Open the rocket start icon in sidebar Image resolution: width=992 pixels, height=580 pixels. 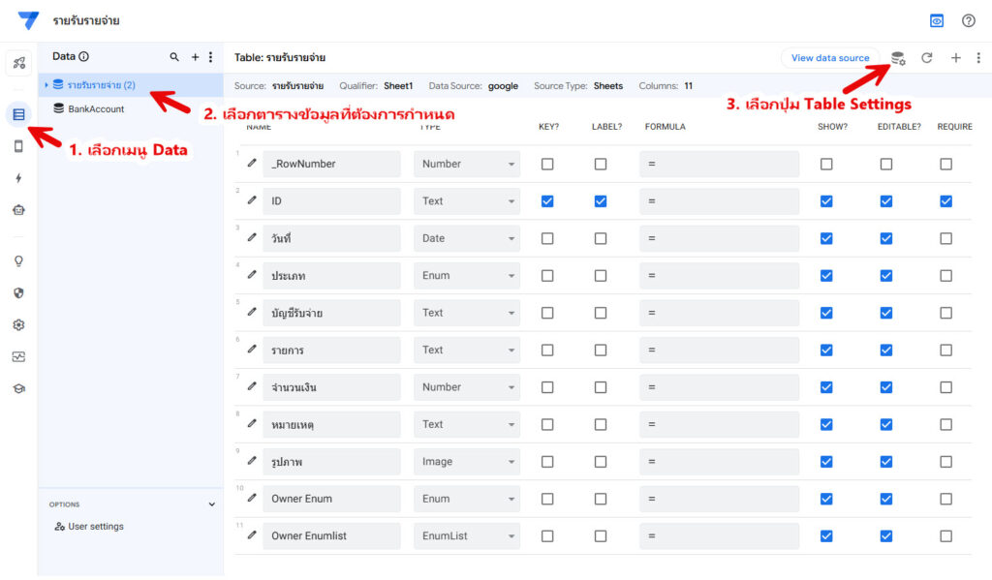[18, 63]
